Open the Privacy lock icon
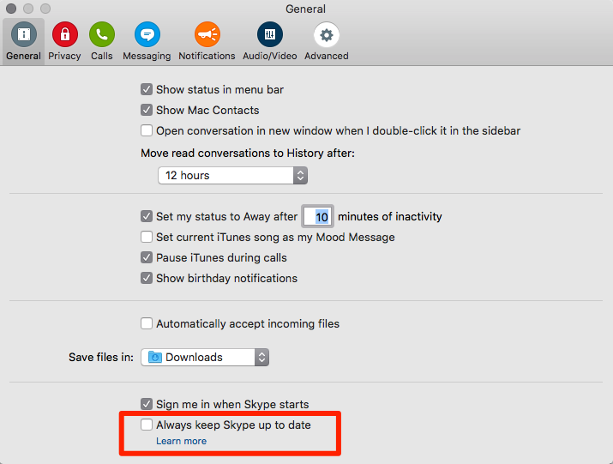This screenshot has height=464, width=613. [65, 34]
